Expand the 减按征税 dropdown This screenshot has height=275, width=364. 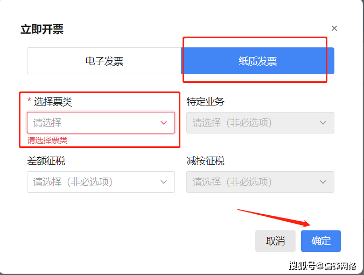coord(260,182)
